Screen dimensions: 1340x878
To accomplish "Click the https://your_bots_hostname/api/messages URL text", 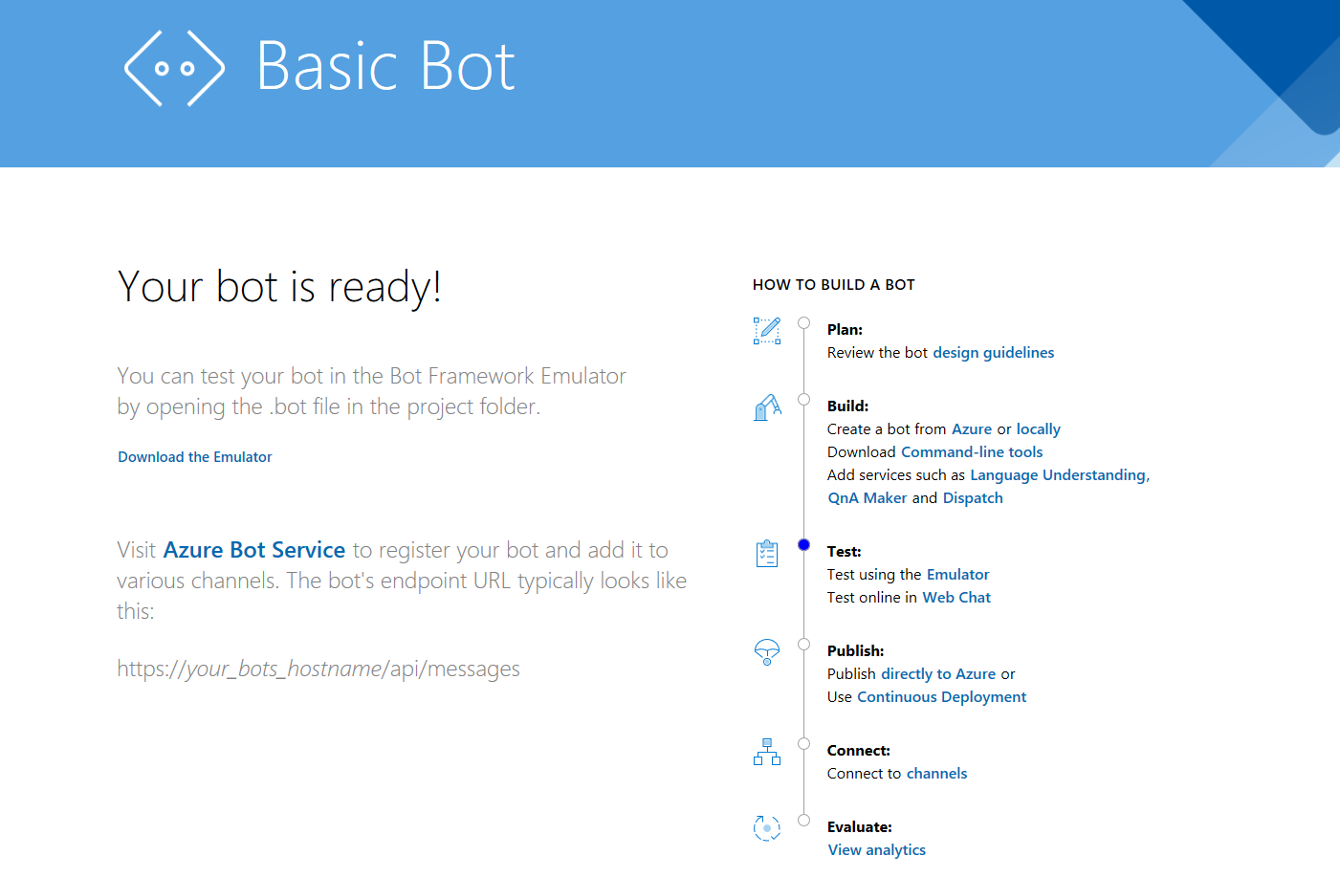I will point(319,669).
